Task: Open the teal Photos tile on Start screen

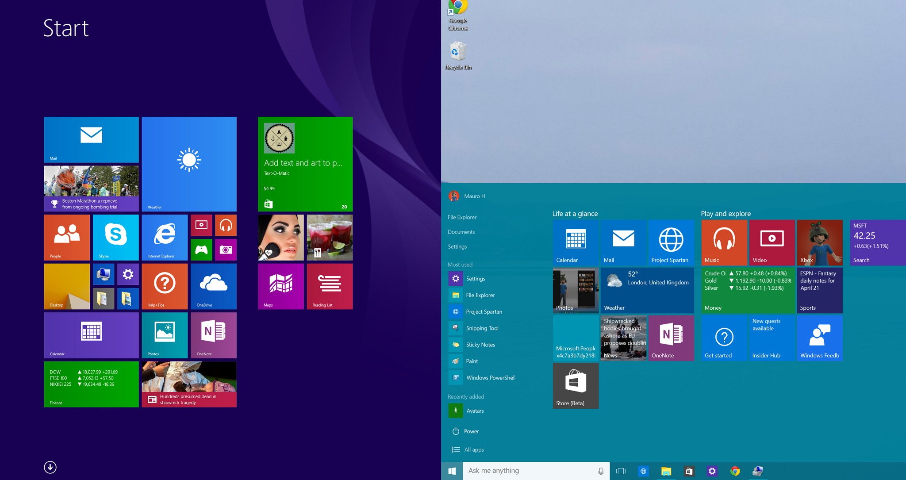Action: (165, 335)
